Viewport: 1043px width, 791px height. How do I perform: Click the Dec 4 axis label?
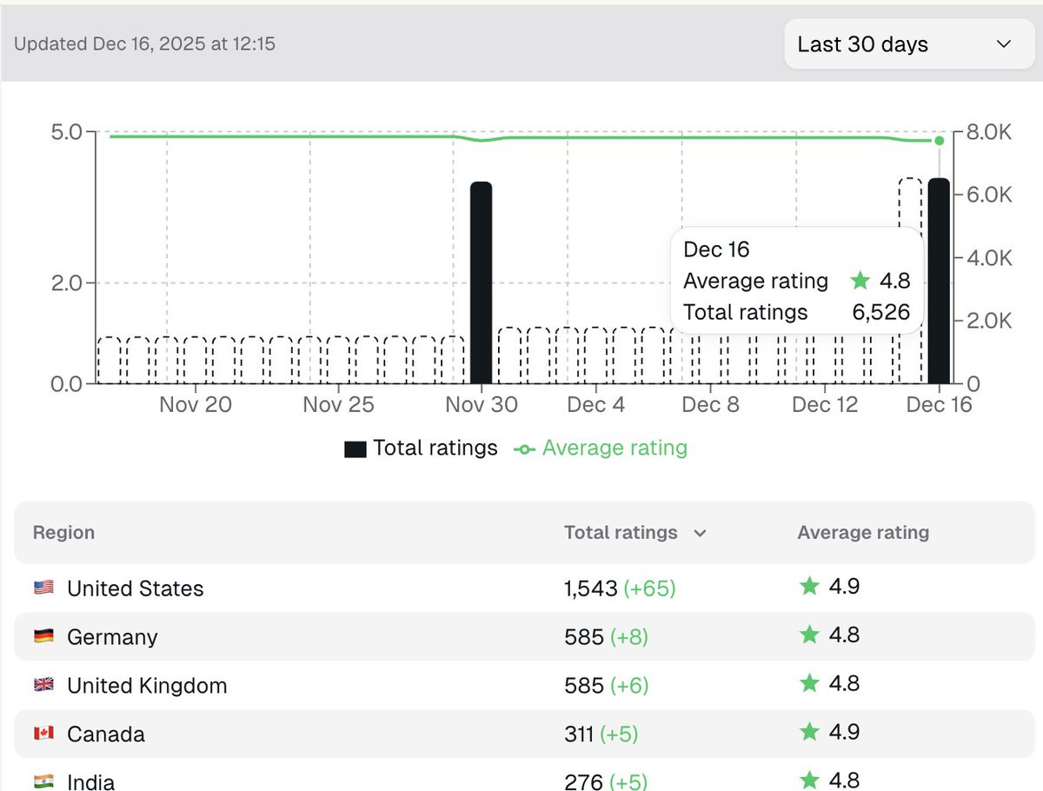[x=595, y=405]
